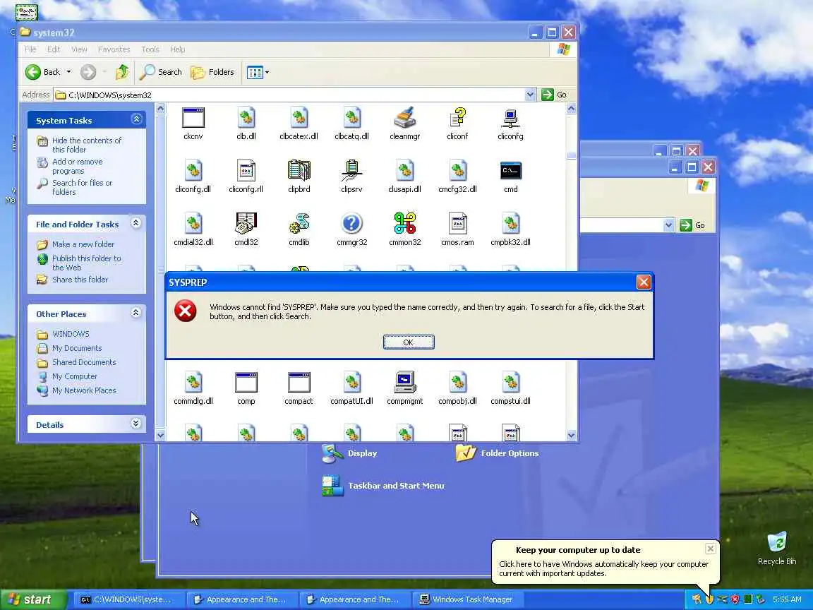Select the cmdial32.dll file

(193, 224)
